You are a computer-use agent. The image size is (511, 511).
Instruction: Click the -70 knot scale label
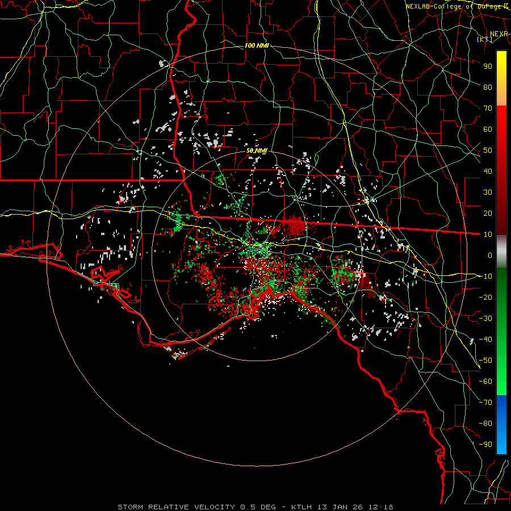coord(485,403)
